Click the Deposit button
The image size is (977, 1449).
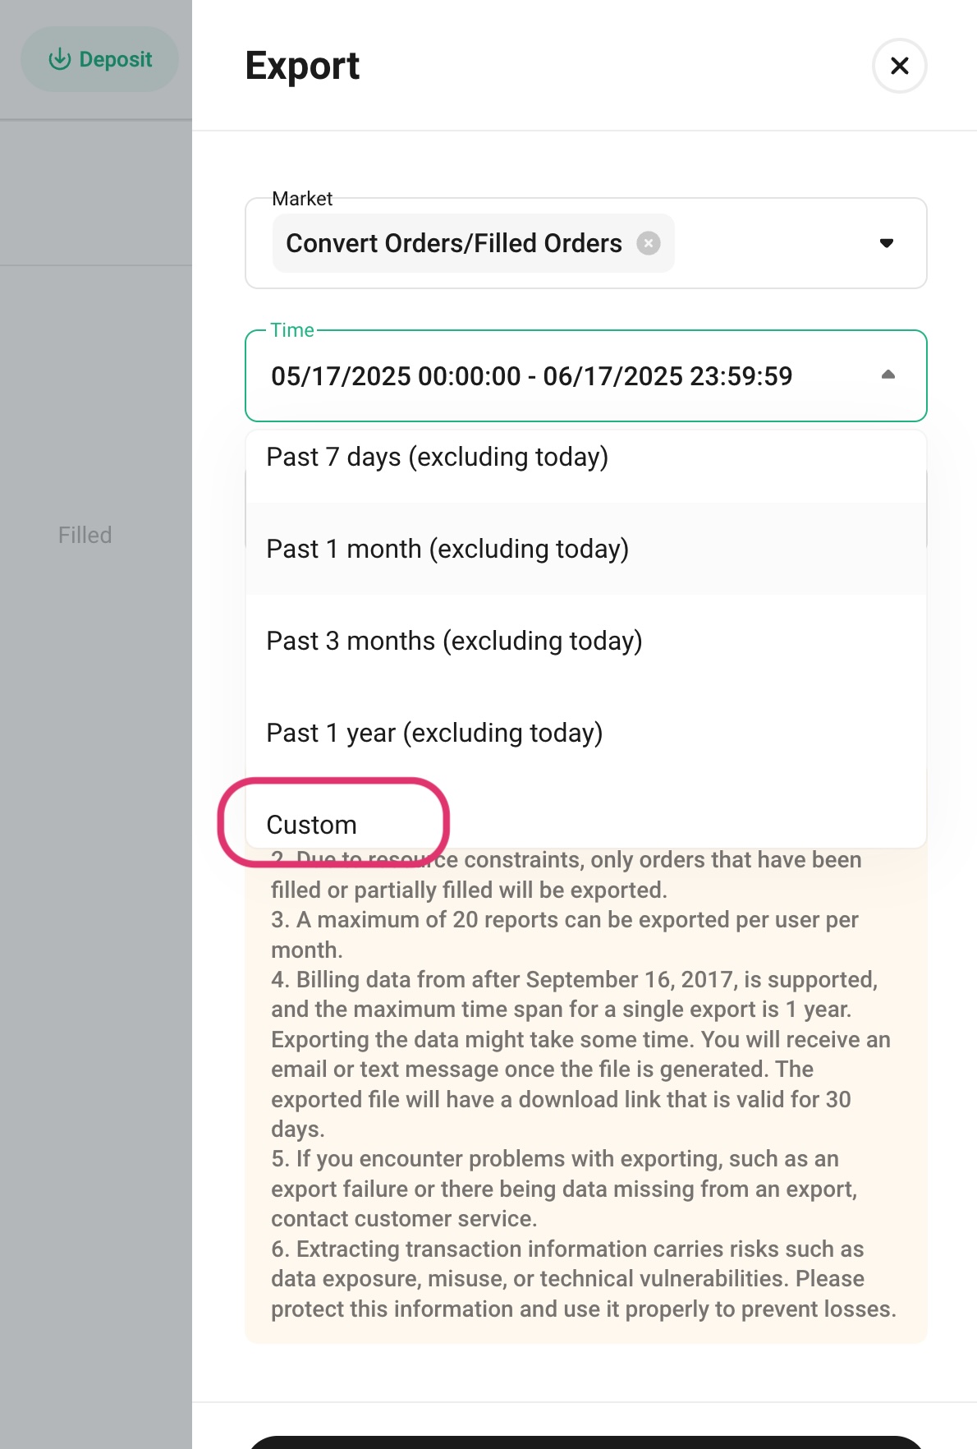pos(99,58)
